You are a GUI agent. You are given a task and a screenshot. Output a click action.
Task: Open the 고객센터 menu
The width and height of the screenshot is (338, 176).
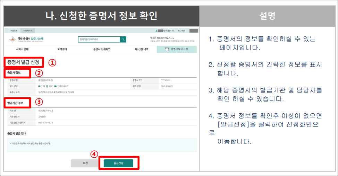pos(62,49)
